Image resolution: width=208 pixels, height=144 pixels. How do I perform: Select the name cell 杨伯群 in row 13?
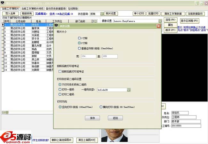pyautogui.click(x=39, y=66)
